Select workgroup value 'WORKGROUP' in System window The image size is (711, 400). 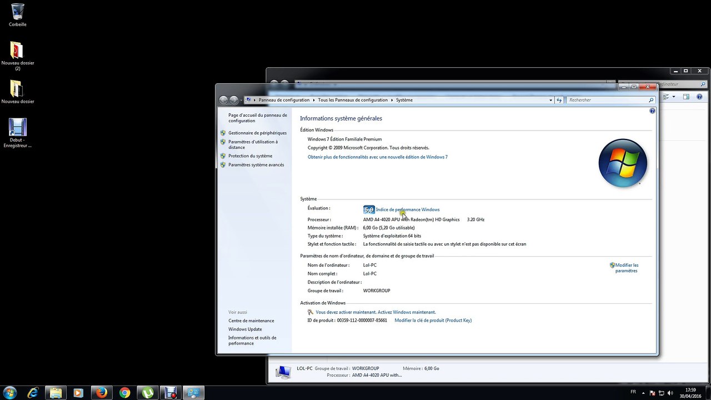(377, 291)
